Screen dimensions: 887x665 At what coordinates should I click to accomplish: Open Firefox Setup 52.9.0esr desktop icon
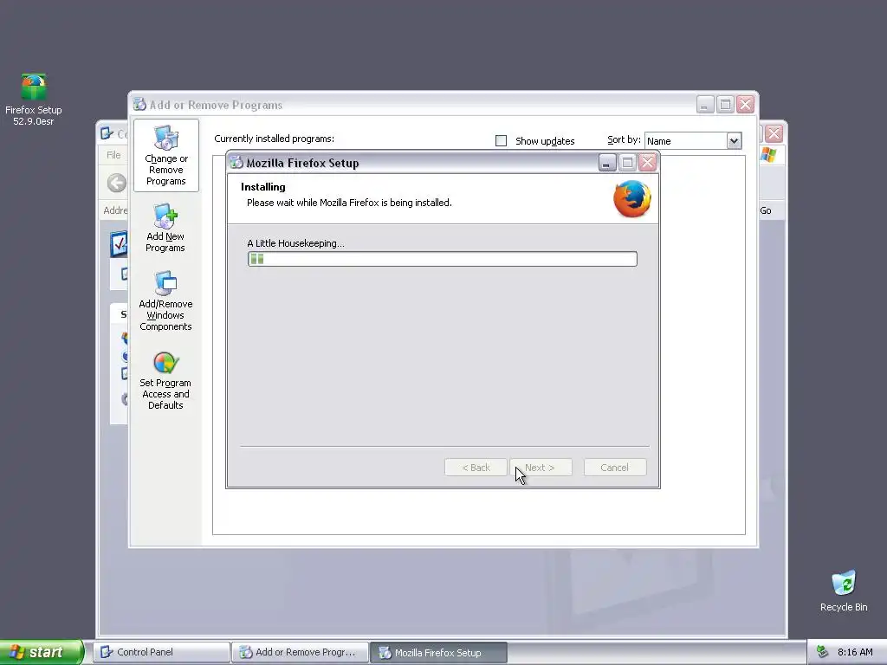[x=34, y=99]
